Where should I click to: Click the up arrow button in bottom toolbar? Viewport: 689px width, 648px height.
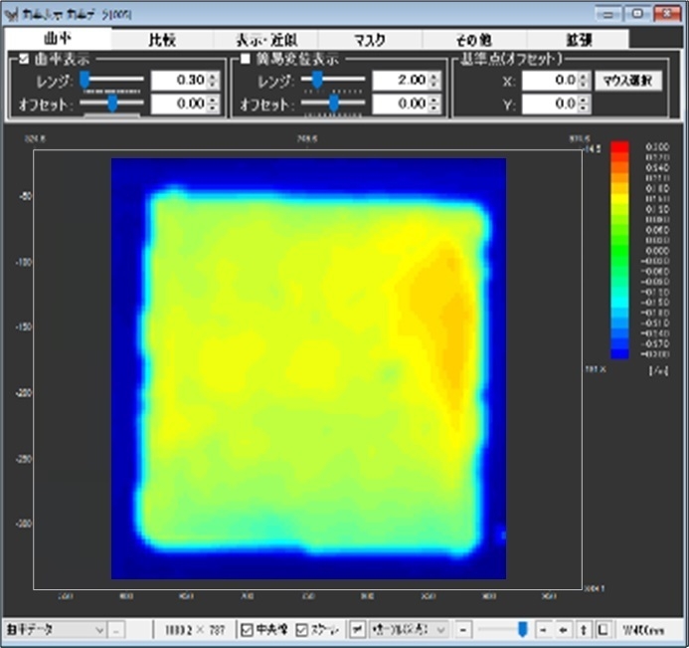[583, 629]
